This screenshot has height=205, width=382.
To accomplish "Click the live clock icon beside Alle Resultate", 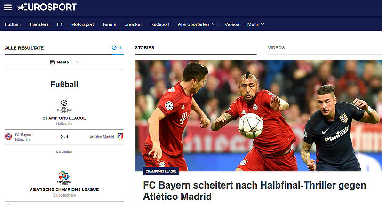I will tap(114, 47).
